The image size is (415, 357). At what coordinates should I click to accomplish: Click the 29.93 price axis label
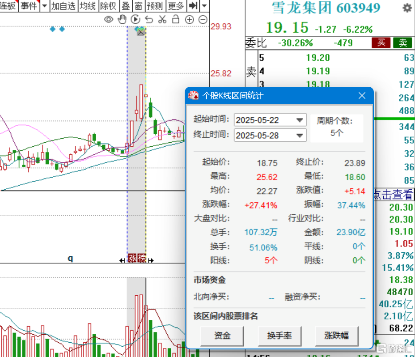pyautogui.click(x=221, y=26)
